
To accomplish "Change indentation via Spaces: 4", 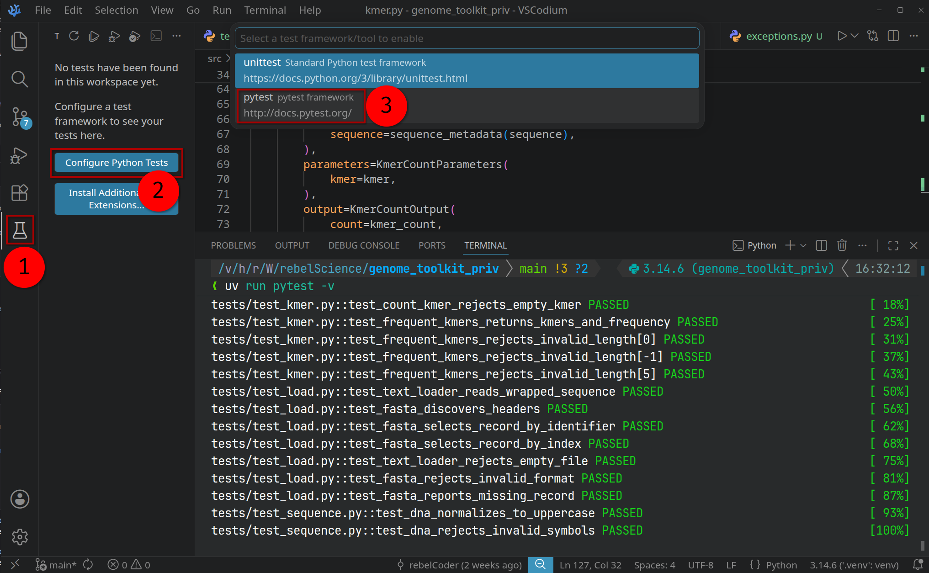I will 654,565.
